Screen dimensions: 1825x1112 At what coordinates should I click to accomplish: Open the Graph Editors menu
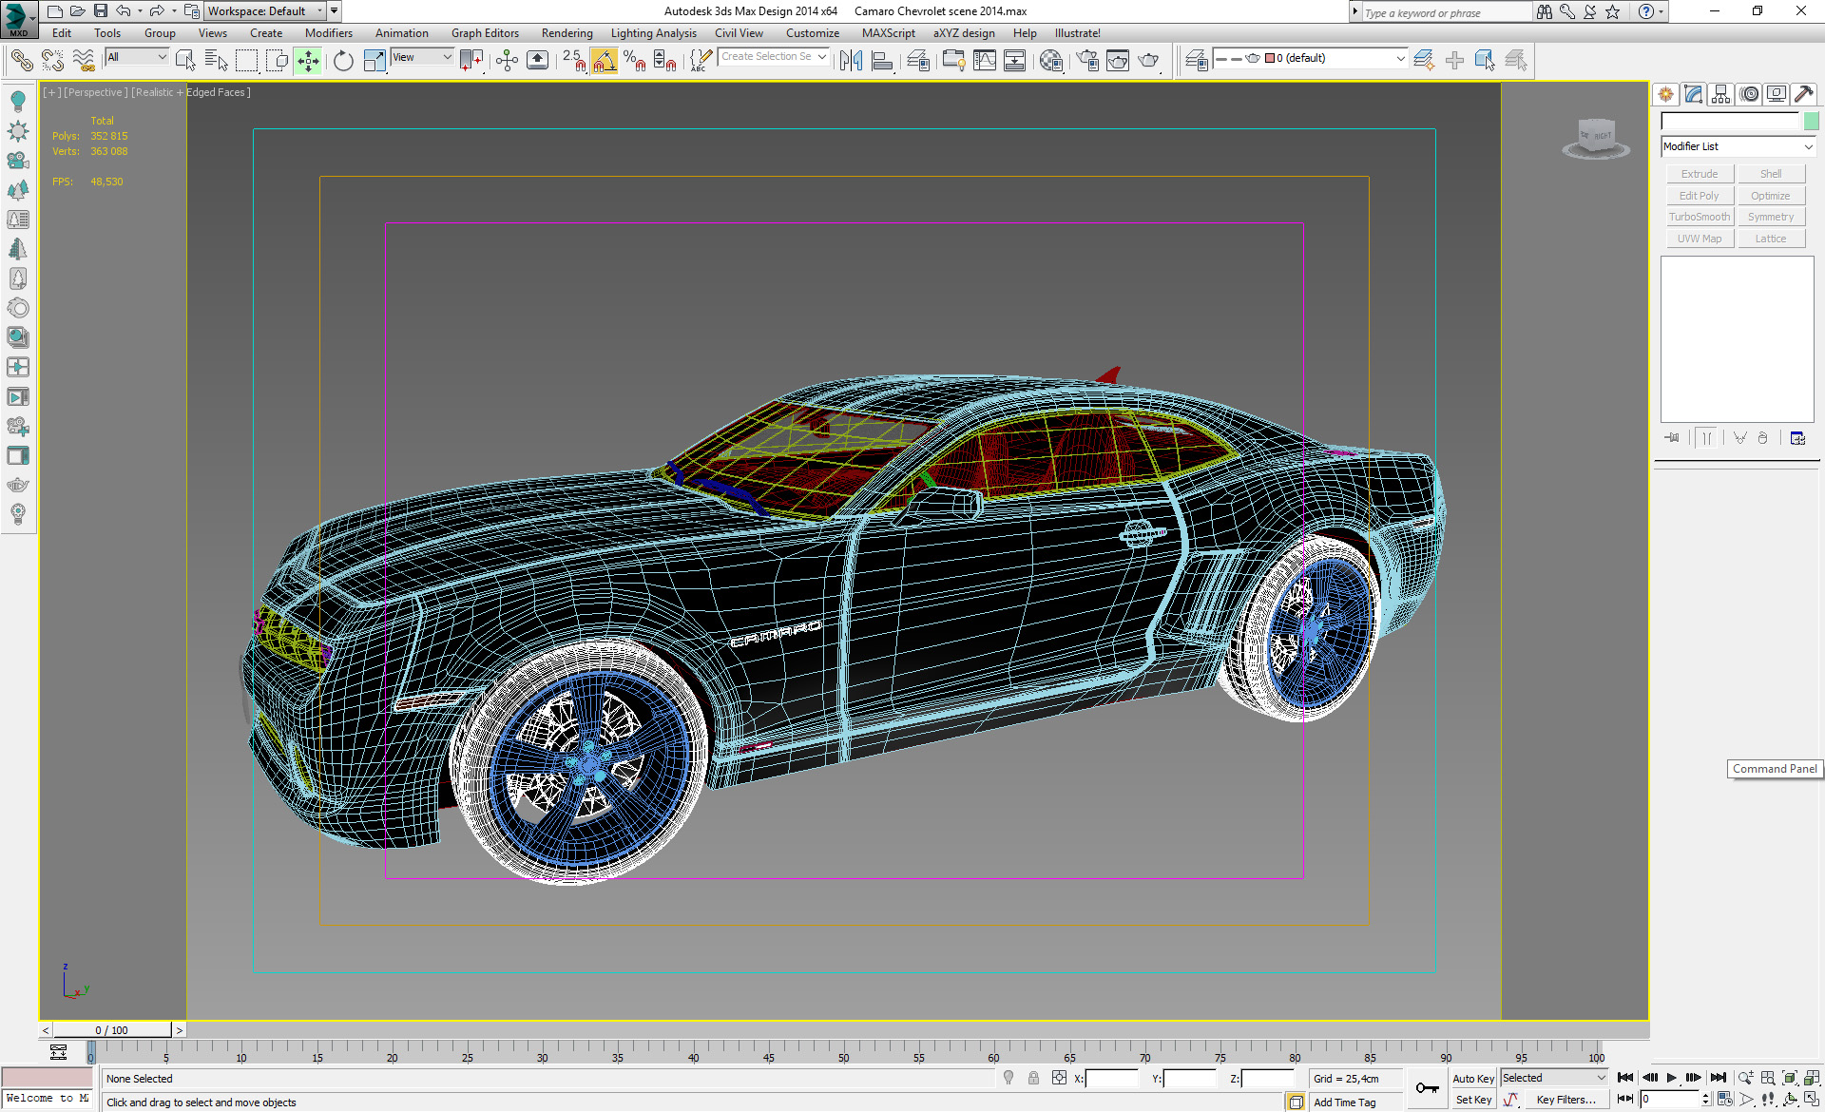(485, 33)
